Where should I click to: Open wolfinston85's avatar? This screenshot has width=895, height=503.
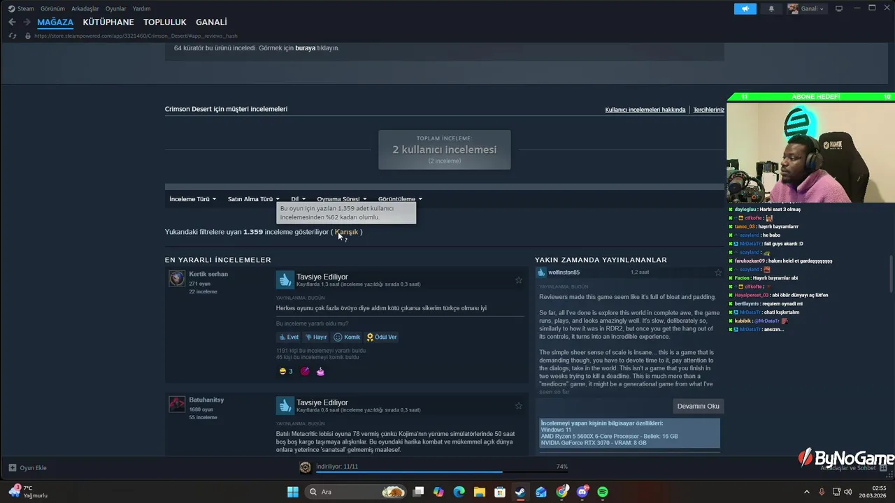541,272
